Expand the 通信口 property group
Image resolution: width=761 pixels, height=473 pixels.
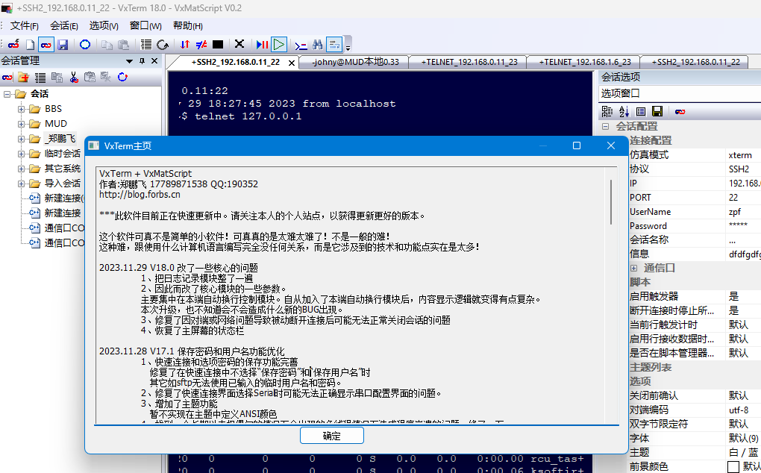pos(633,269)
